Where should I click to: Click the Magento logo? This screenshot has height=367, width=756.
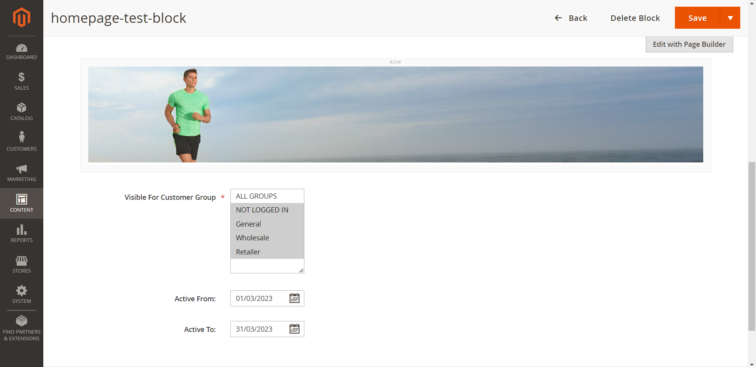click(22, 17)
